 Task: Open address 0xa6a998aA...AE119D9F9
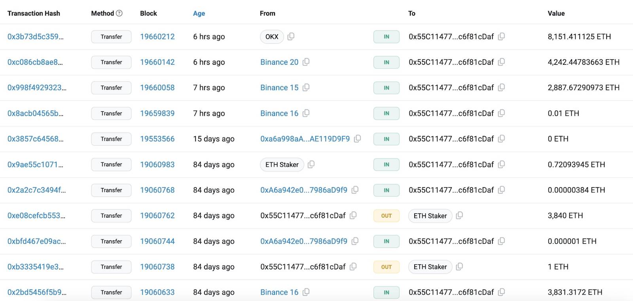click(305, 139)
